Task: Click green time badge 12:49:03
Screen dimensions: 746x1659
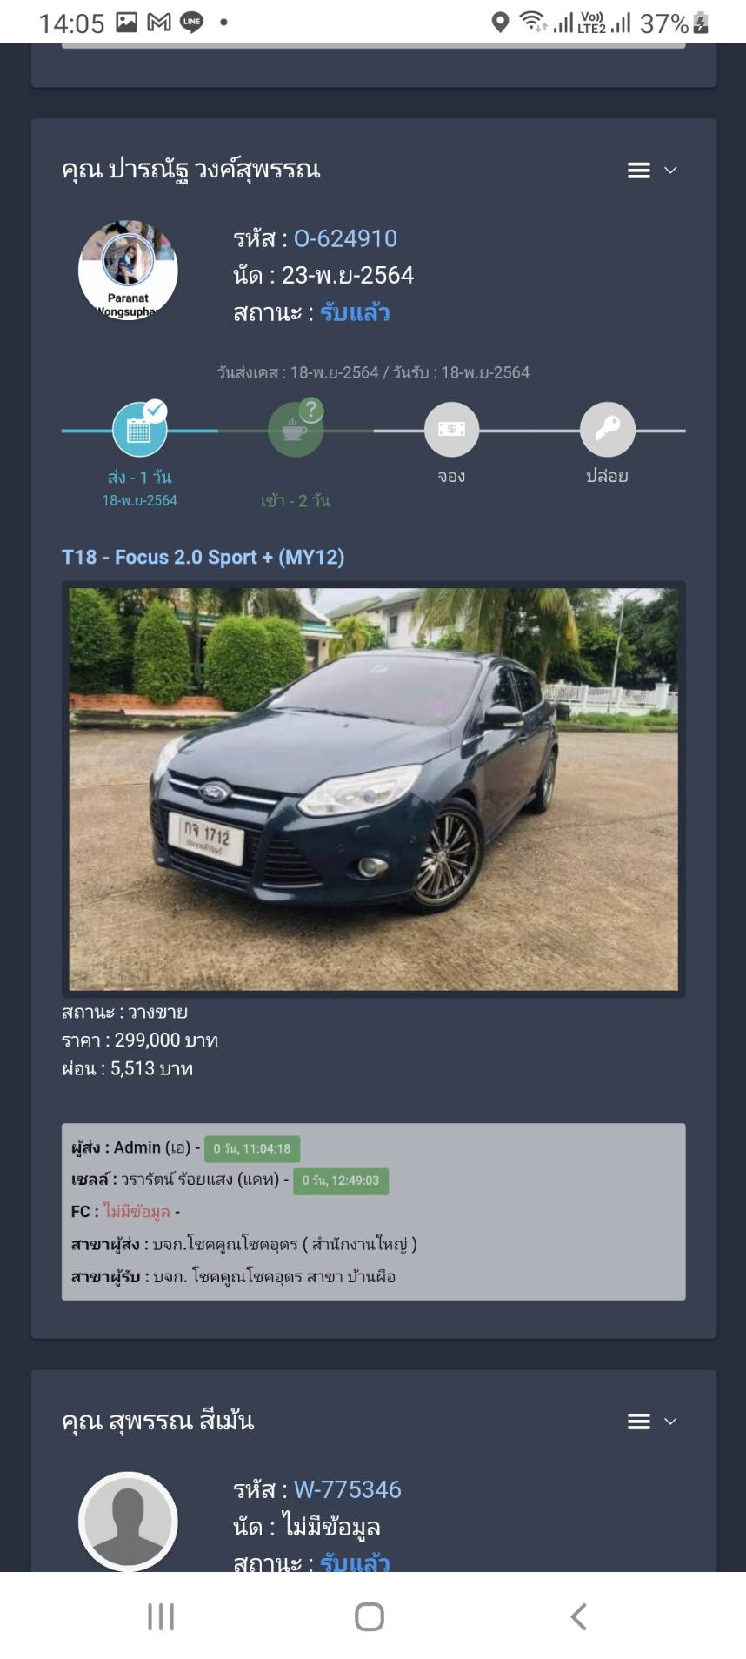Action: pyautogui.click(x=341, y=1181)
